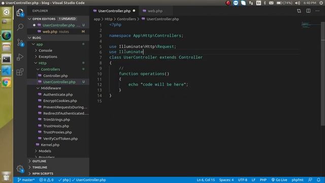
Task: Expand the Models folder
Action: click(x=58, y=151)
